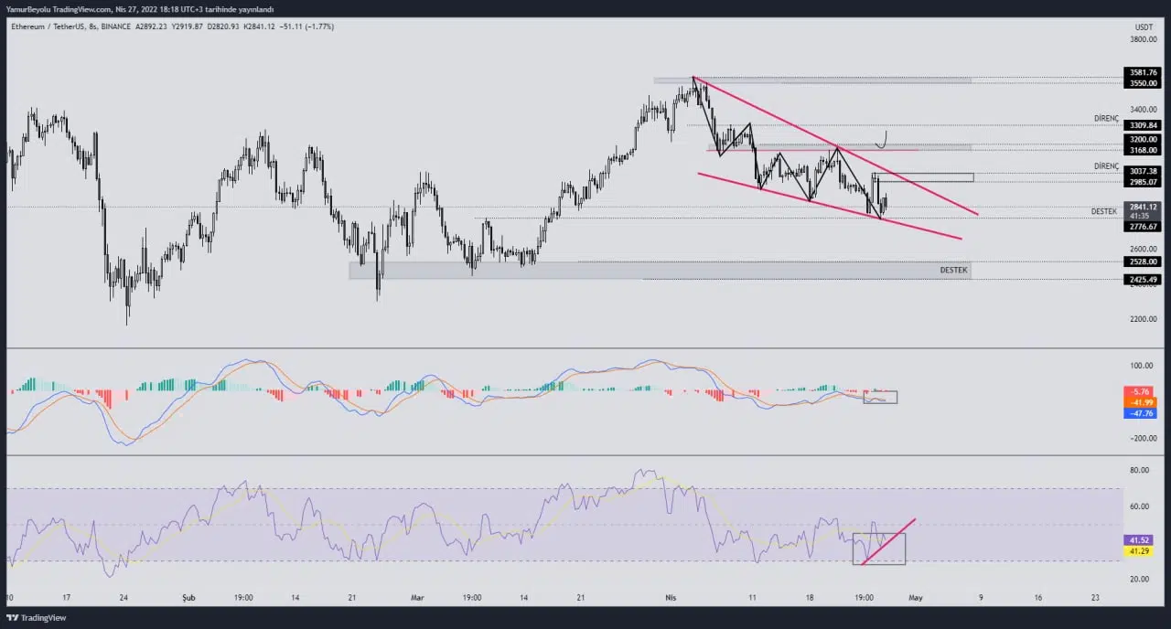
Task: Select the 3581.76 price level label
Action: (x=1143, y=72)
